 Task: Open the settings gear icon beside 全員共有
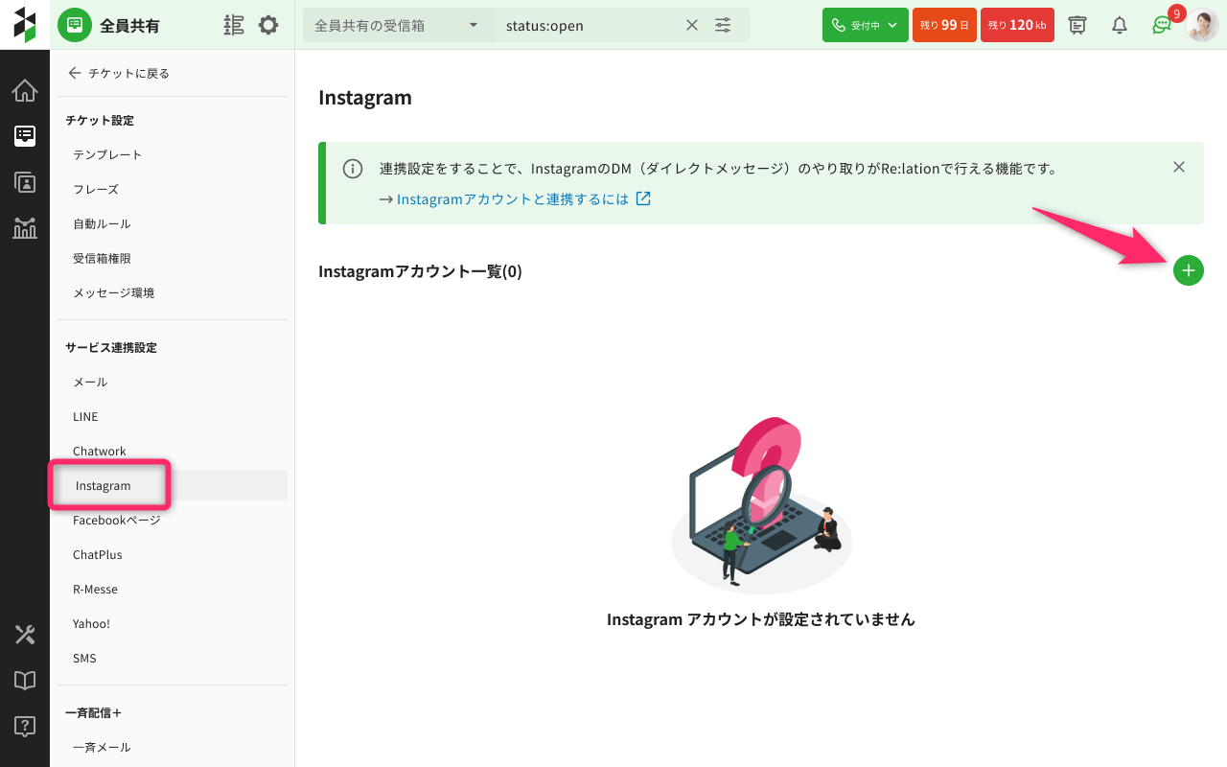[x=268, y=25]
